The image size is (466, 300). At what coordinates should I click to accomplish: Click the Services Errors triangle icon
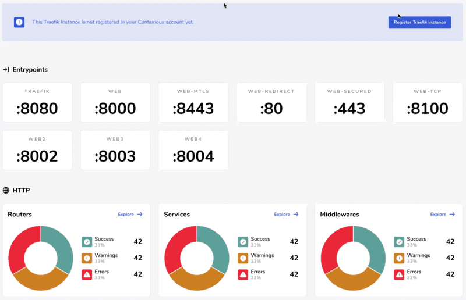[243, 274]
